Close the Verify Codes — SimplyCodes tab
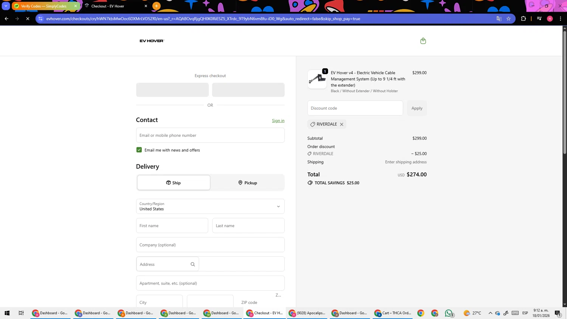 pos(76,6)
